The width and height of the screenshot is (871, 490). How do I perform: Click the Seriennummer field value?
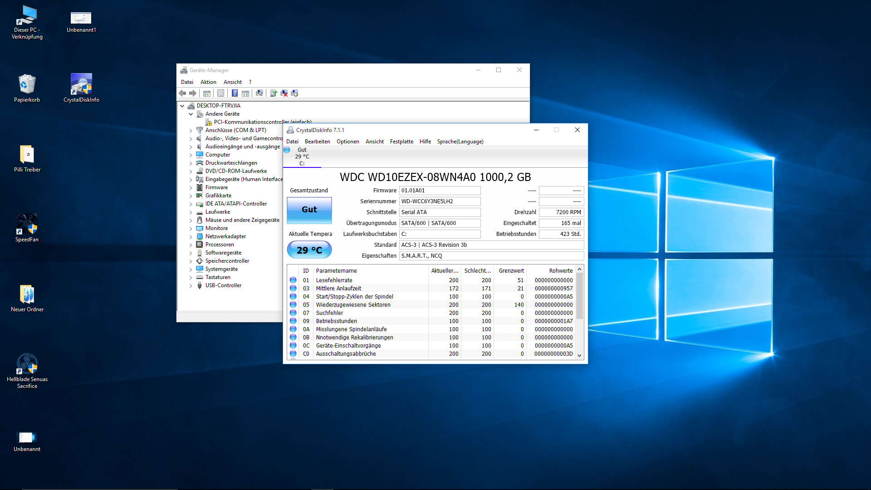439,201
